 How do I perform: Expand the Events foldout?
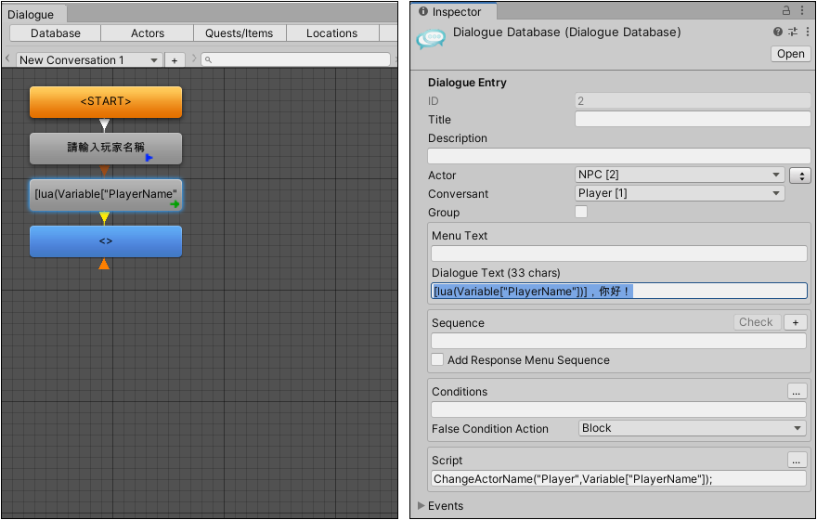(422, 506)
